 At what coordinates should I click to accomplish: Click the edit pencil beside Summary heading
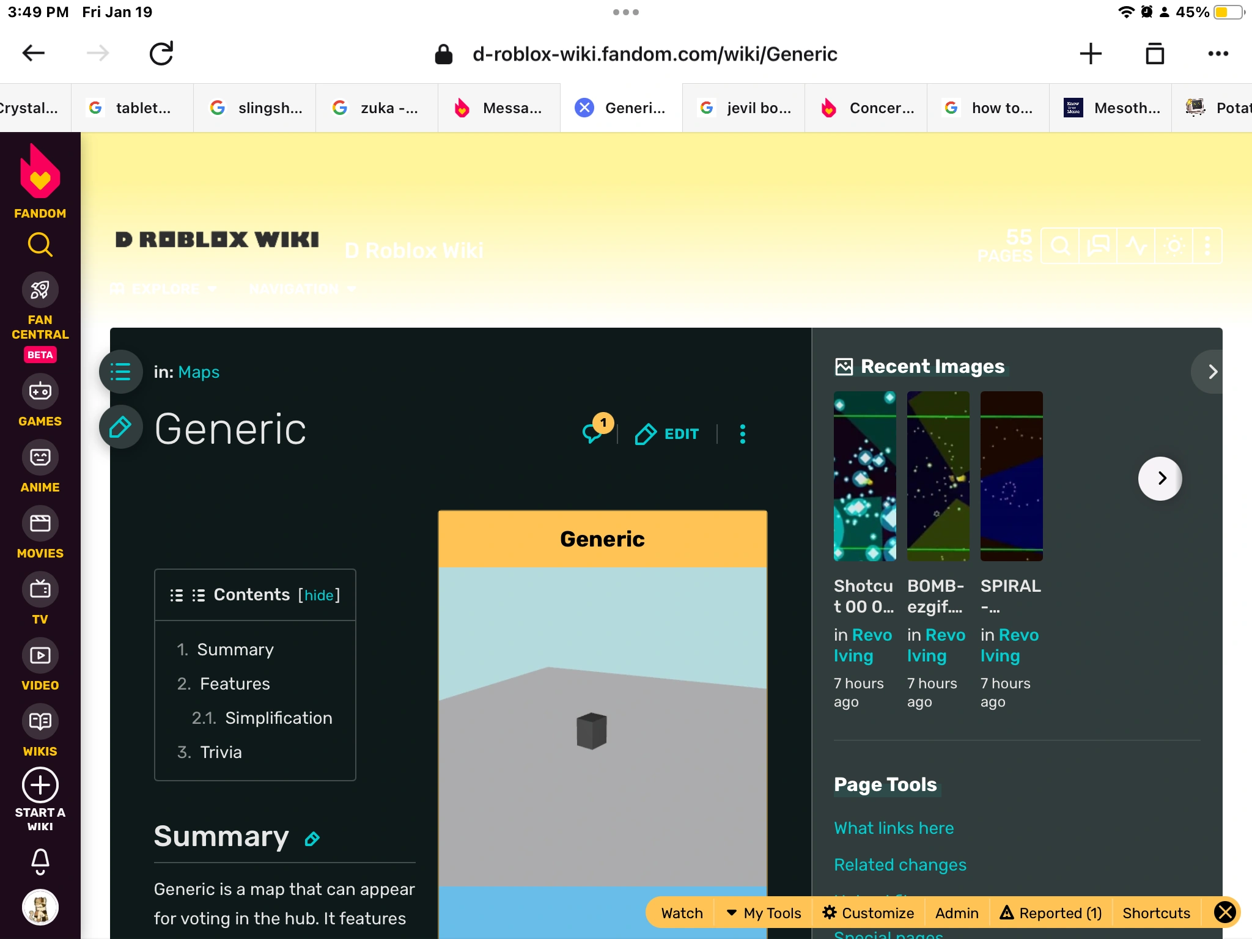pyautogui.click(x=312, y=839)
